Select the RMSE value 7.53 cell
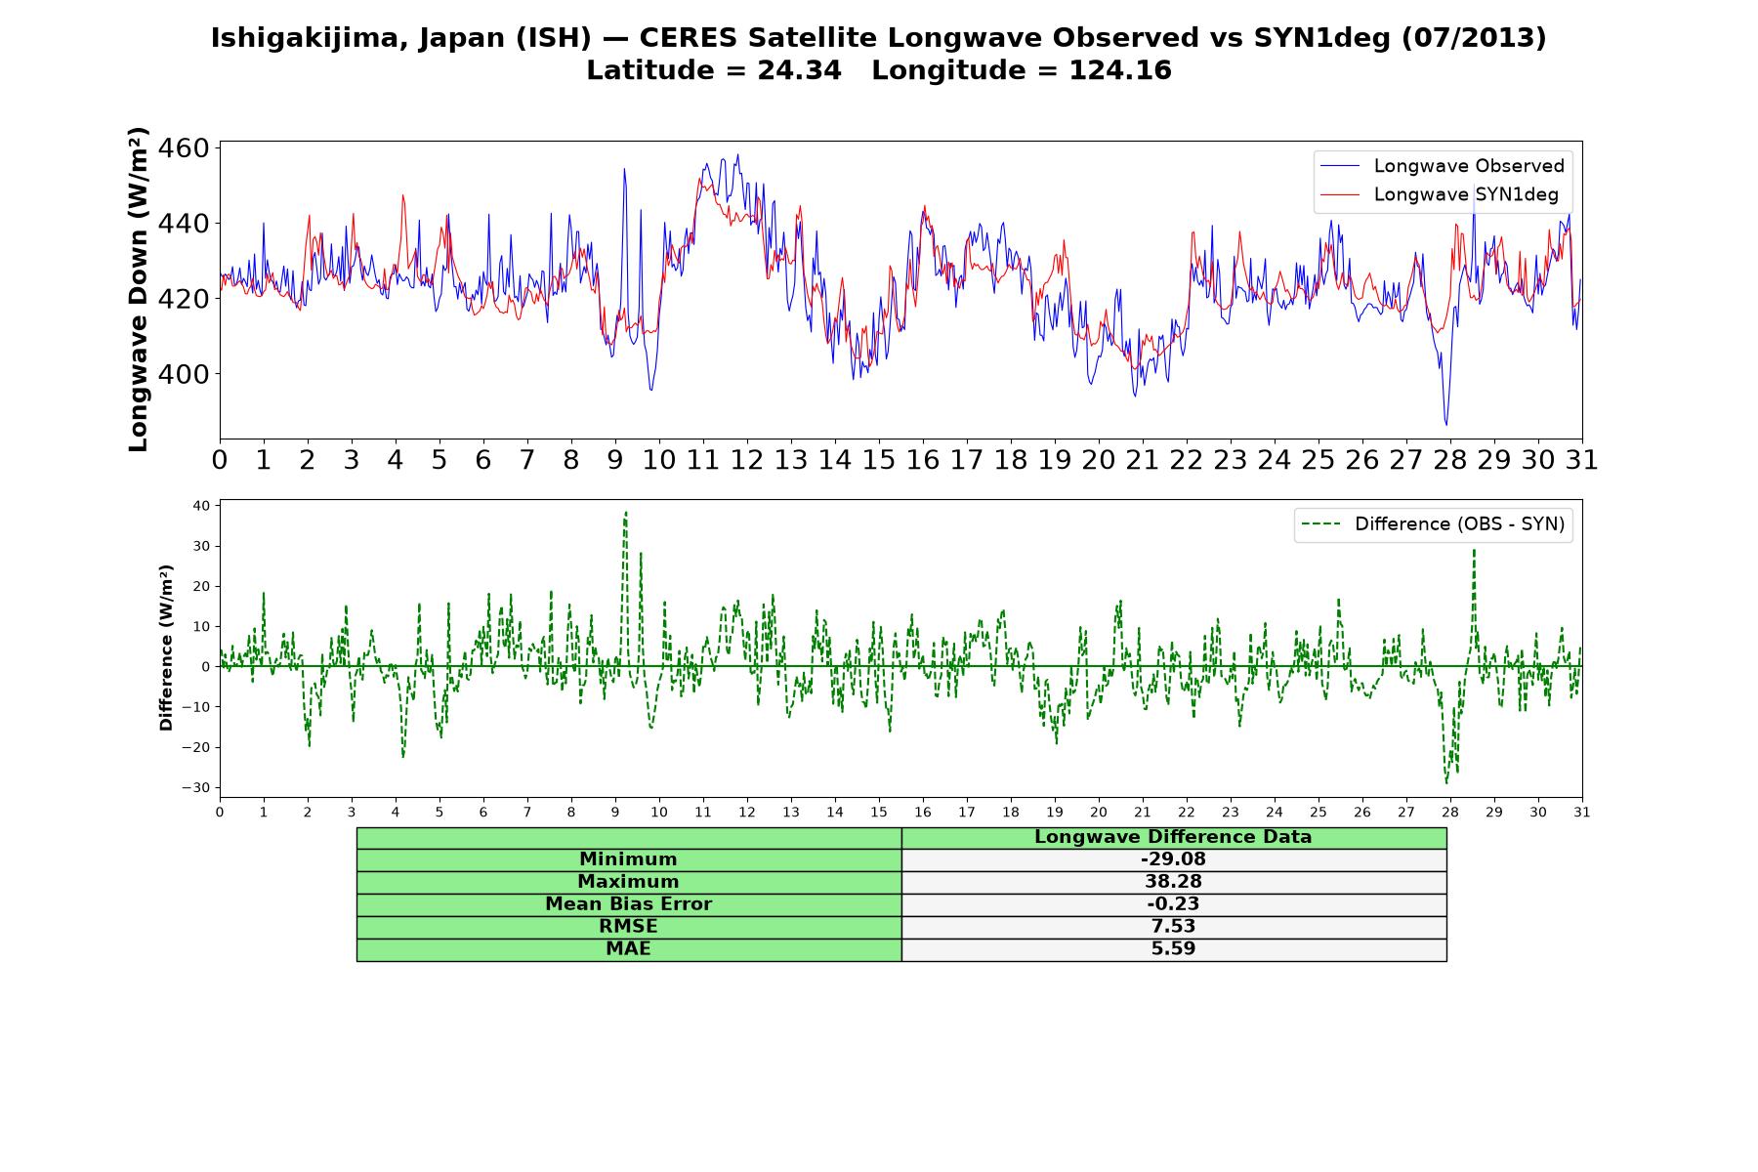 point(1174,927)
